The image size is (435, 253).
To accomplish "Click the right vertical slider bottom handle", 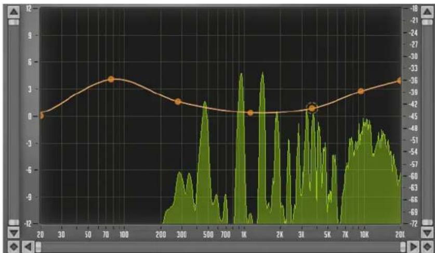I will (x=427, y=222).
